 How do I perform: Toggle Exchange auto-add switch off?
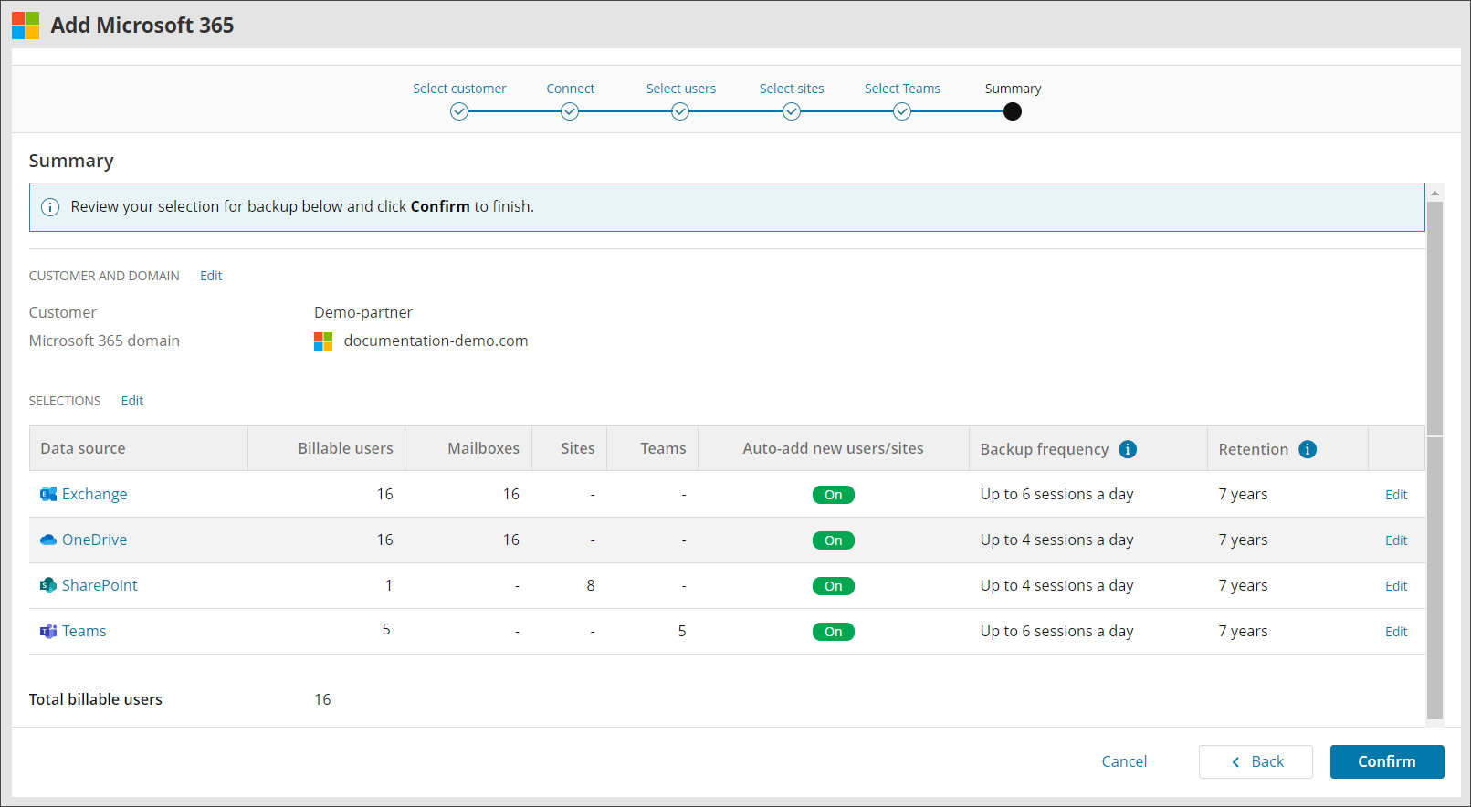point(833,495)
